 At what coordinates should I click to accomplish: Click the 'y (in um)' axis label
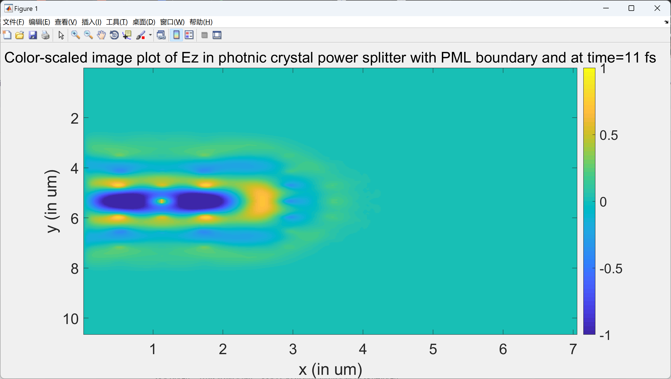click(52, 201)
